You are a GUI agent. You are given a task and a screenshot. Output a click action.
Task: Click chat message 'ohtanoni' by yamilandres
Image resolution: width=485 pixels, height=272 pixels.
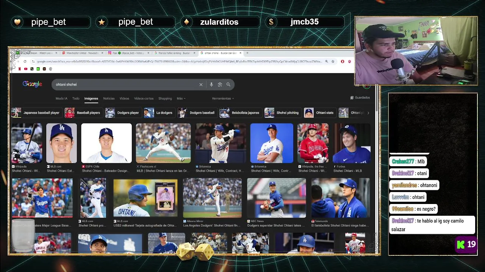(x=415, y=185)
